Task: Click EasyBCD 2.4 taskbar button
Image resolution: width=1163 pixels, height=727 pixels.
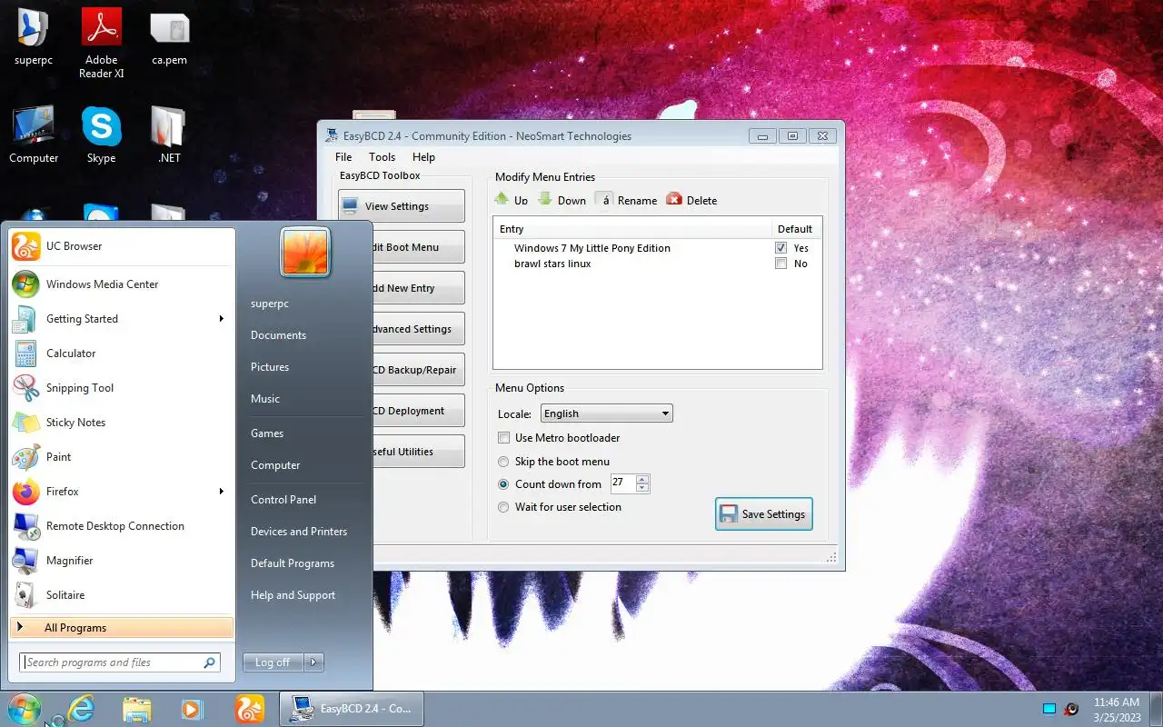Action: tap(351, 709)
